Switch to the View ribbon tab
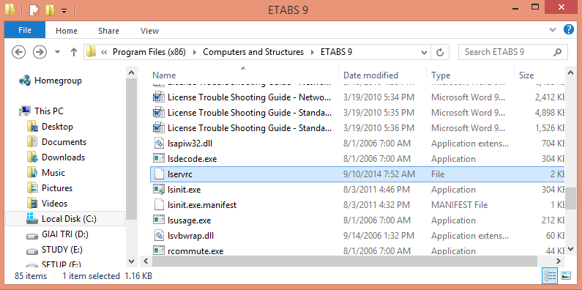This screenshot has width=582, height=290. 149,31
